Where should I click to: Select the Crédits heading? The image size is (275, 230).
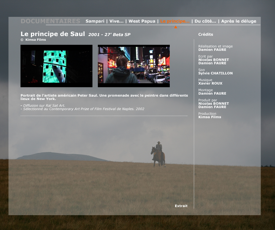[205, 34]
